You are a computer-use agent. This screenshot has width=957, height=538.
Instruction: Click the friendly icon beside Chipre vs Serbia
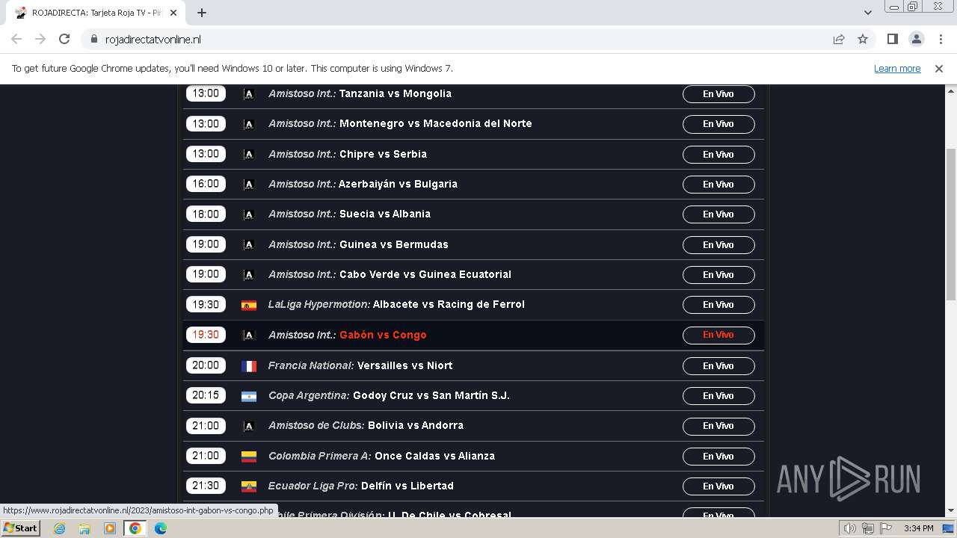pos(249,155)
